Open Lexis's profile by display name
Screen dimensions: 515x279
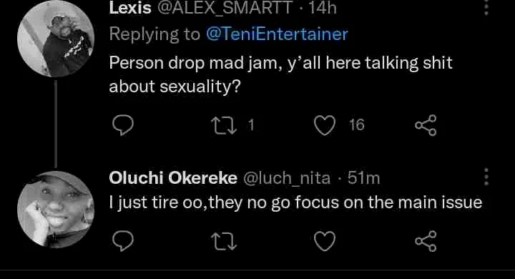click(130, 8)
